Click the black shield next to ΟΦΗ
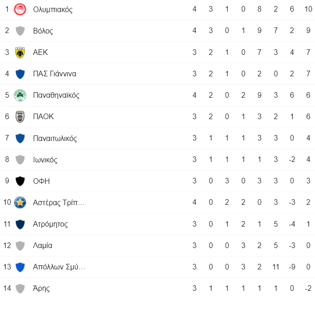This screenshot has height=309, width=315. pyautogui.click(x=20, y=181)
